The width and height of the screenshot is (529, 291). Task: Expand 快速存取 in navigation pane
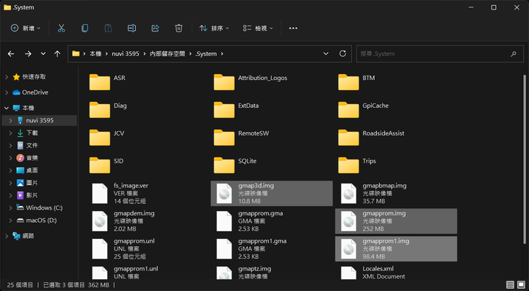7,77
